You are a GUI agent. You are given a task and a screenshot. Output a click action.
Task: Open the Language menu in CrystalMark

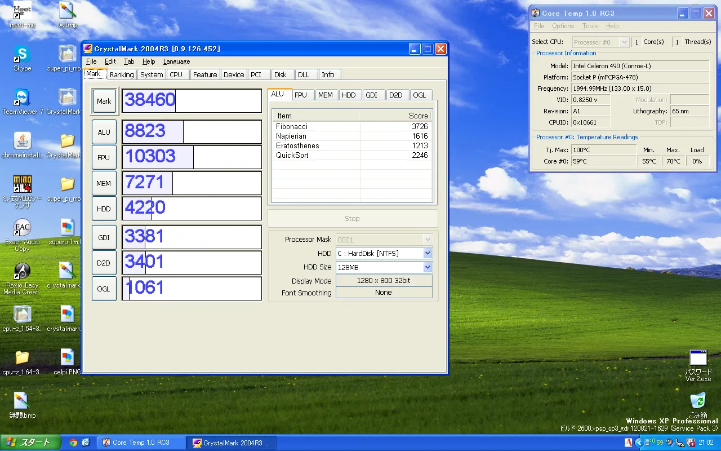click(176, 61)
